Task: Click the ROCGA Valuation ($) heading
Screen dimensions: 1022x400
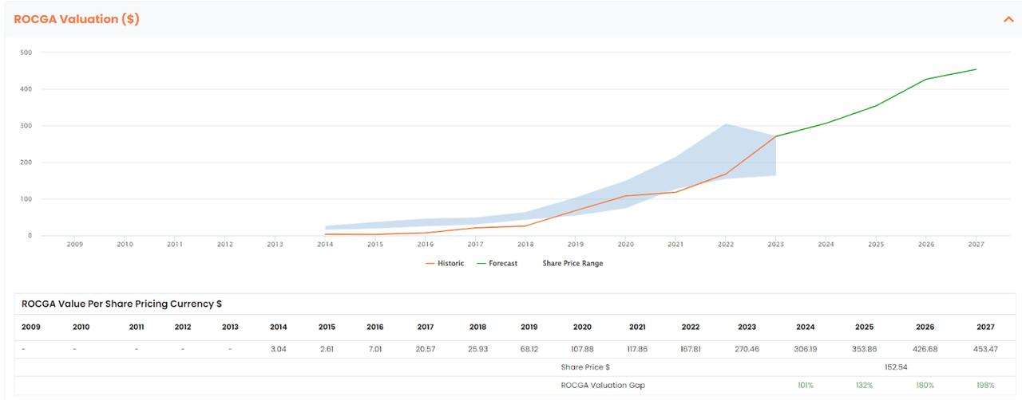Action: click(77, 19)
